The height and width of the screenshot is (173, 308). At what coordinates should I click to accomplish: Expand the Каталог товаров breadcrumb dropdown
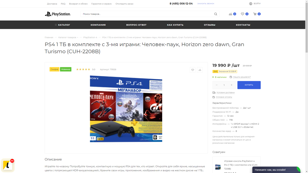click(78, 37)
